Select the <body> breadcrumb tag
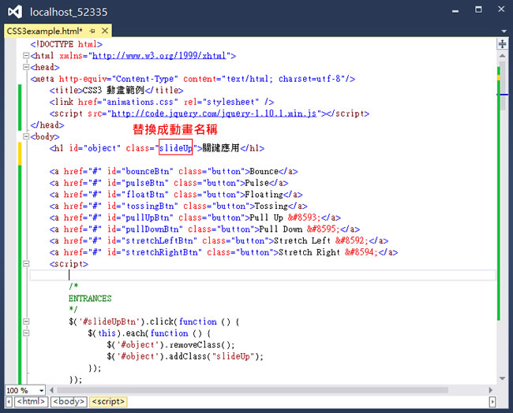Screen dimensions: 513x413 pyautogui.click(x=69, y=401)
